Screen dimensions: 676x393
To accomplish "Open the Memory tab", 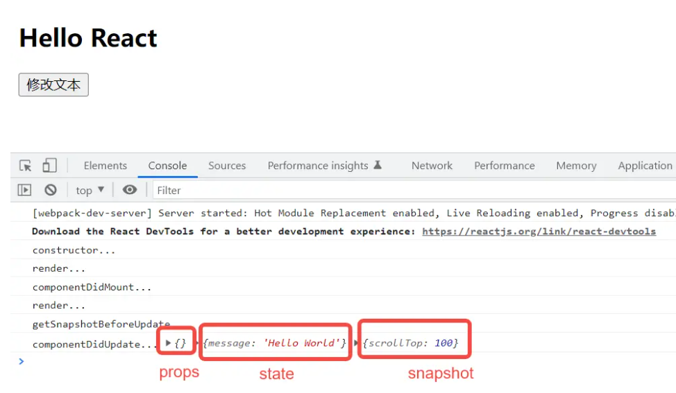I will click(x=576, y=166).
